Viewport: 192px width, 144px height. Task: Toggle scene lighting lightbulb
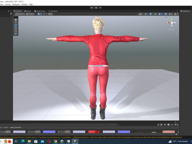[150, 14]
